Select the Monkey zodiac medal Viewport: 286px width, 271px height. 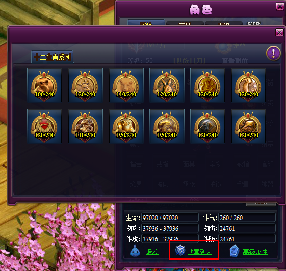tap(126, 126)
